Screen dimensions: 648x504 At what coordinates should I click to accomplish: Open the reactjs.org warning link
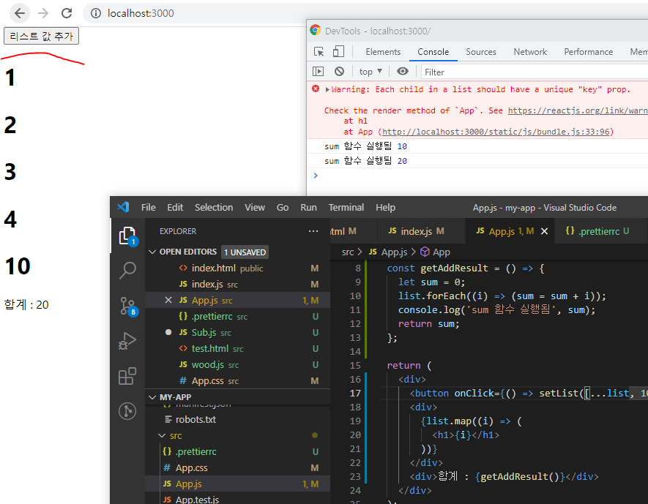[x=577, y=110]
